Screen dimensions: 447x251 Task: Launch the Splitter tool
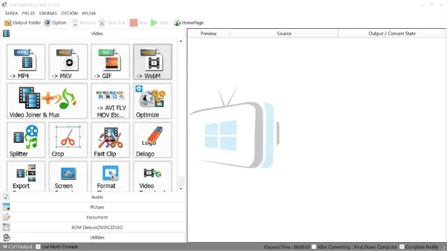[x=26, y=140]
